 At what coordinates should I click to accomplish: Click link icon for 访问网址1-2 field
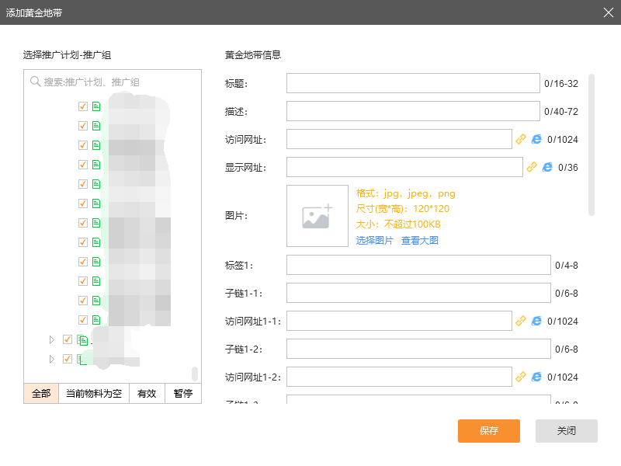click(x=521, y=377)
